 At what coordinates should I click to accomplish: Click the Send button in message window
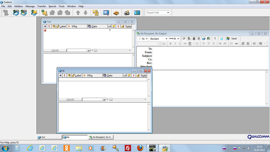(232, 39)
